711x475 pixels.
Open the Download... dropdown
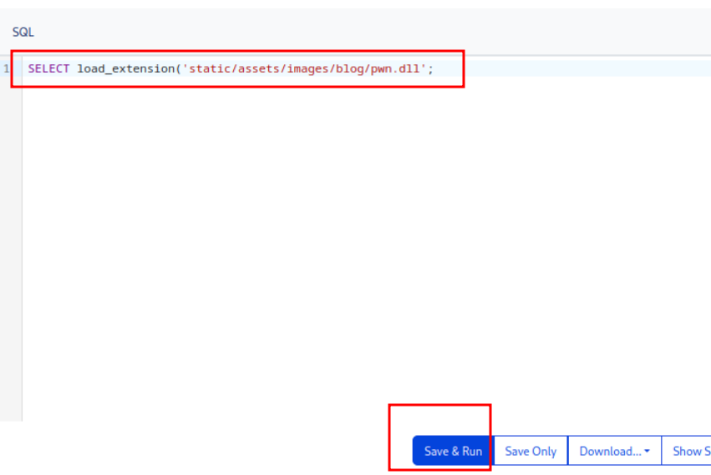coord(614,451)
